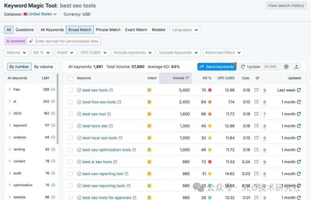Viewport: 311px width, 200px height.
Task: Click the commercial intent badge for 'best seo tools'
Action: click(x=149, y=90)
